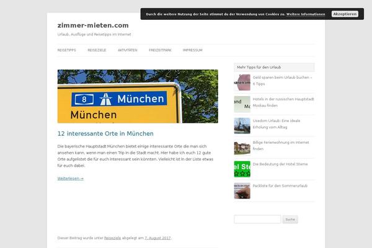The width and height of the screenshot is (372, 248).
Task: Accept cookies with the Akzeptieren button
Action: coord(345,14)
